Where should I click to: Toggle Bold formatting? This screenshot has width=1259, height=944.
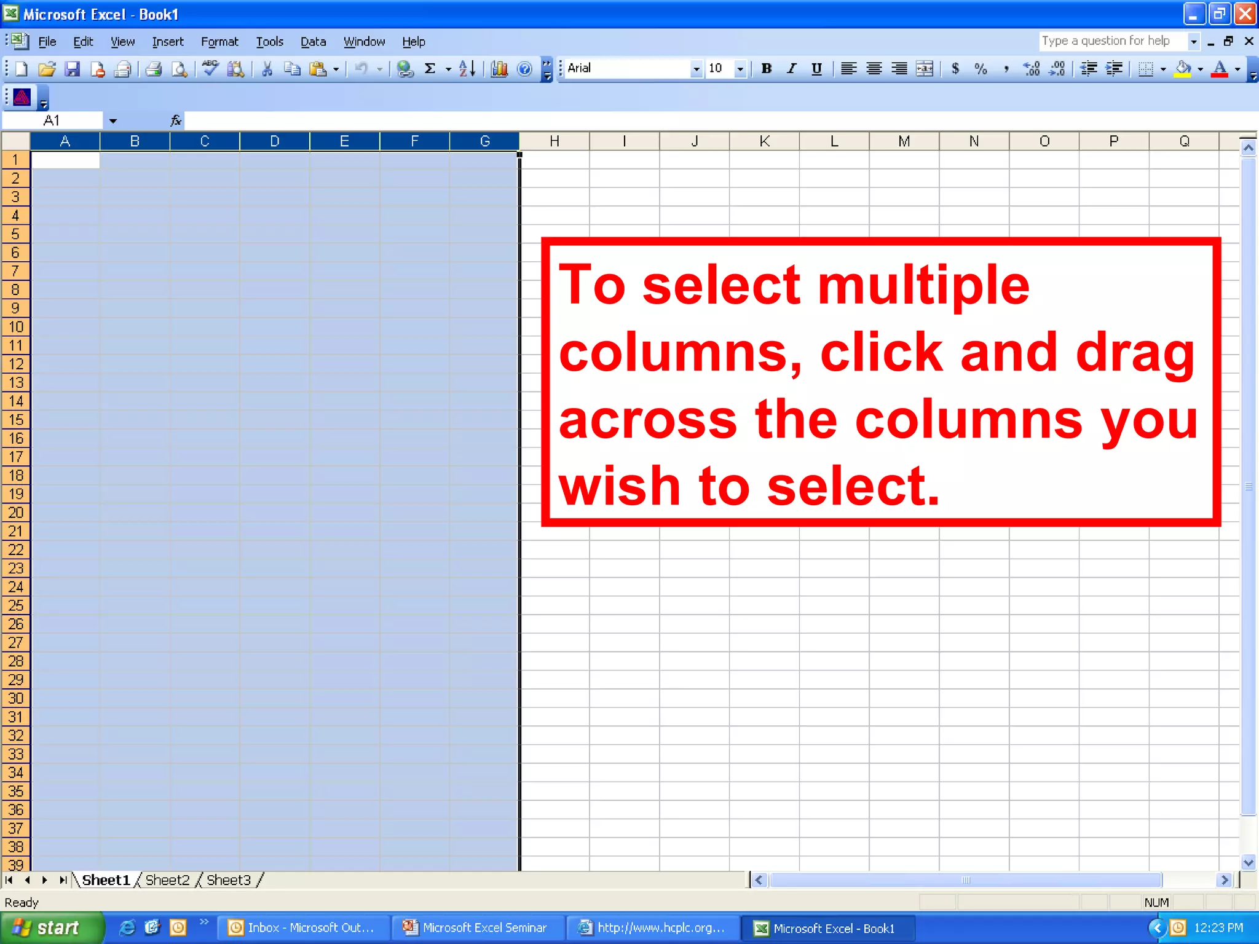766,69
